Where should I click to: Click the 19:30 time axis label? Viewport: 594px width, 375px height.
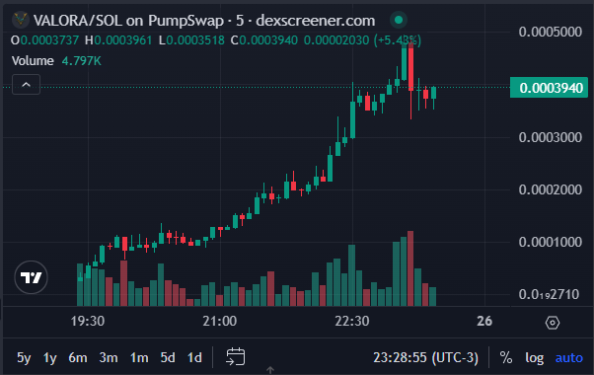click(x=88, y=321)
